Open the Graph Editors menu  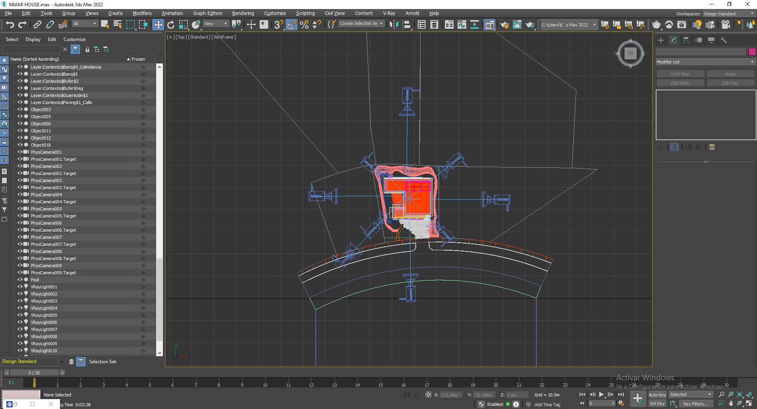tap(207, 13)
